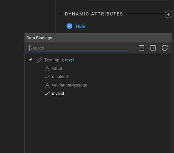Screen dimensions: 174x153
Task: Collapse the Text Input text1 node
Action: tap(30, 59)
